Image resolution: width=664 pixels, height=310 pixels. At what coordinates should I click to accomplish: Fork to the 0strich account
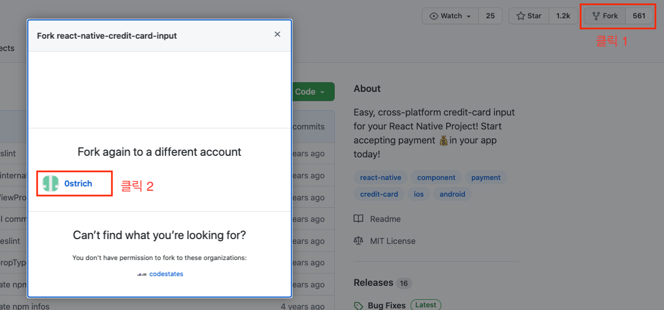point(78,184)
